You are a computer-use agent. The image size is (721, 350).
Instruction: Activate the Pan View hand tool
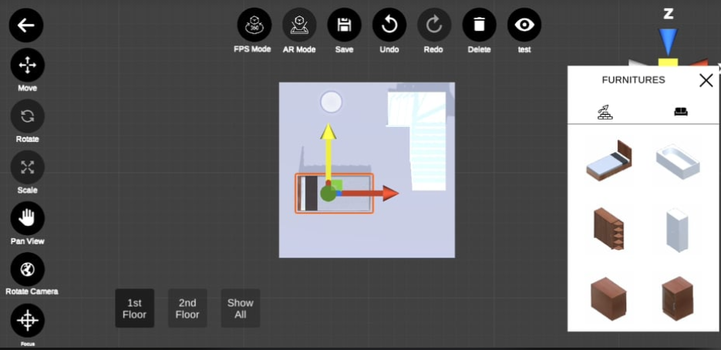(x=27, y=218)
